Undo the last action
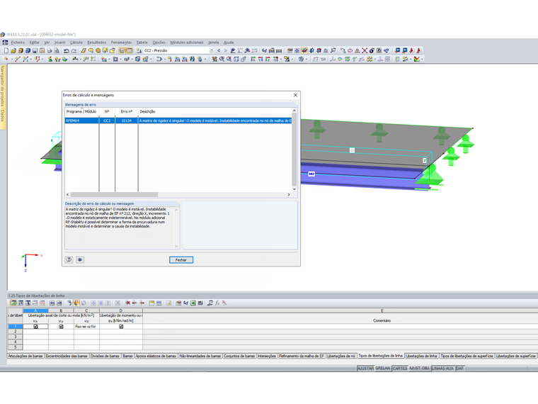The height and width of the screenshot is (404, 538). [x=67, y=50]
